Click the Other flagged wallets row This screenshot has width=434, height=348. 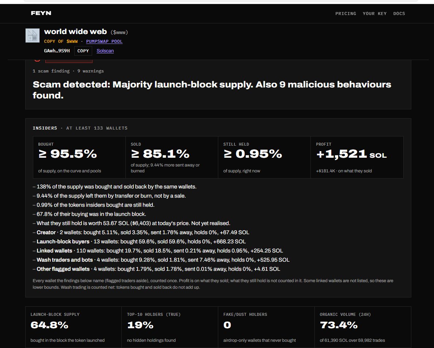(156, 269)
